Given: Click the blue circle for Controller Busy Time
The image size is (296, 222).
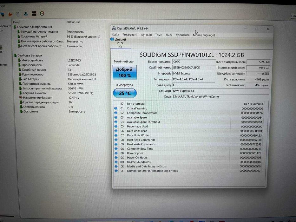Looking at the screenshot, I should 116,148.
